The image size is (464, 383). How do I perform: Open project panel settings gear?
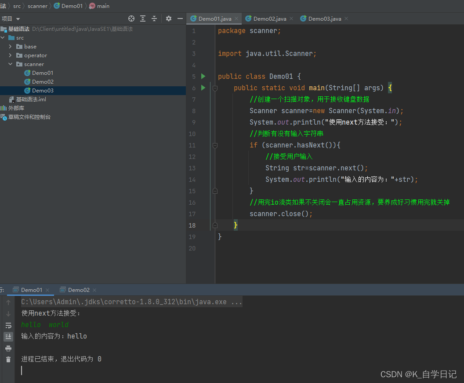pyautogui.click(x=169, y=18)
